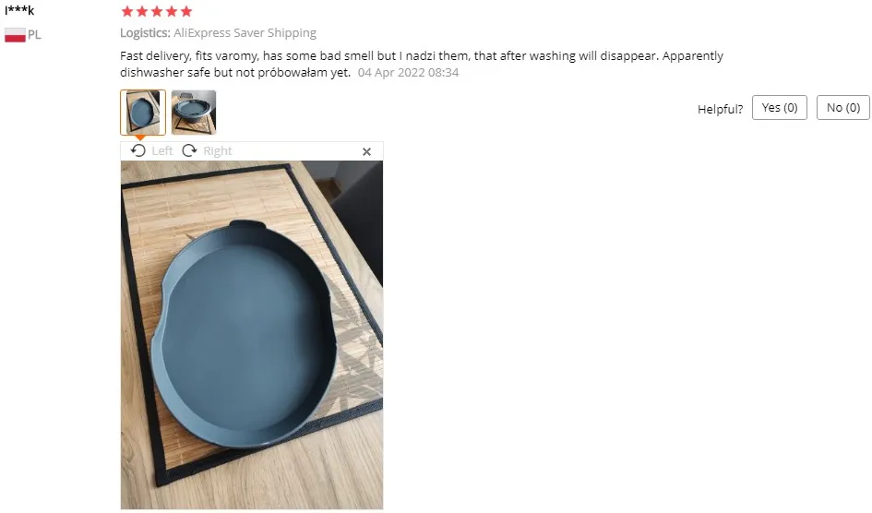Close the enlarged review photo viewer
Viewport: 872px width, 513px height.
pos(366,151)
